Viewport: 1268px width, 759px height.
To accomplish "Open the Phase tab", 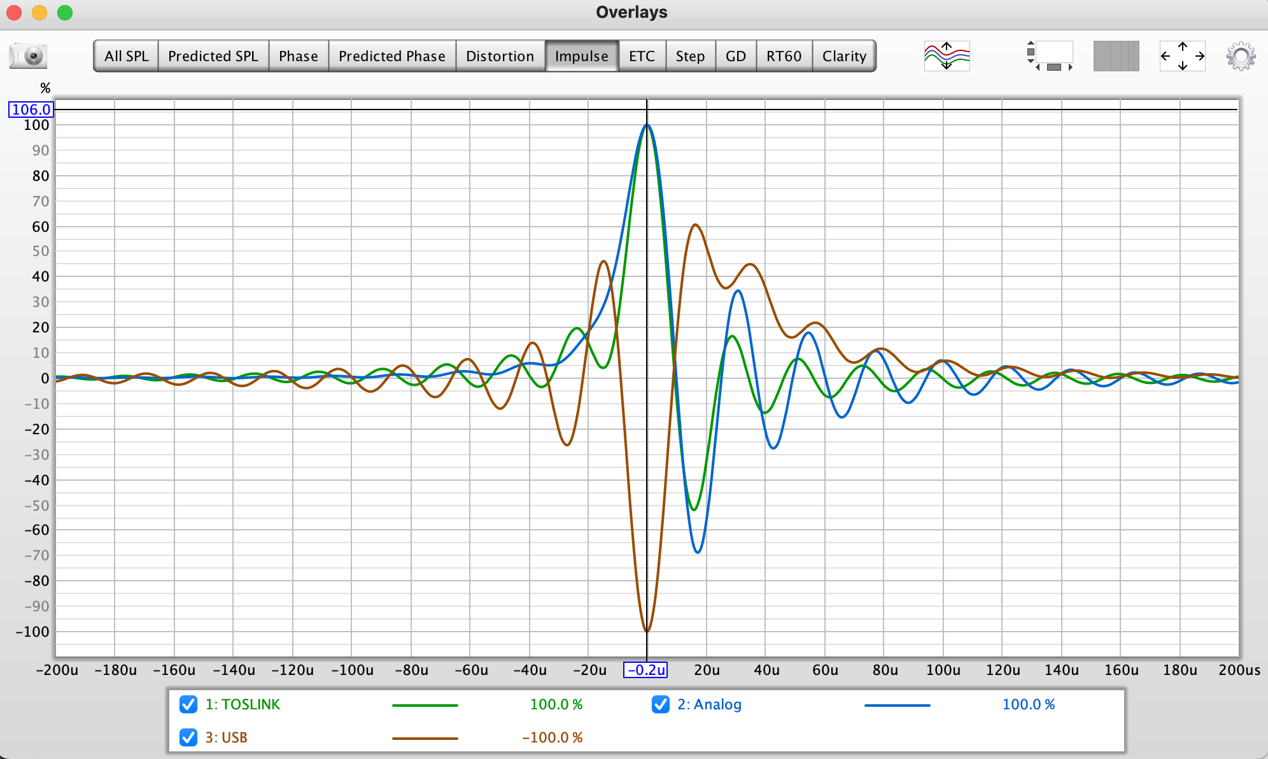I will pyautogui.click(x=299, y=56).
